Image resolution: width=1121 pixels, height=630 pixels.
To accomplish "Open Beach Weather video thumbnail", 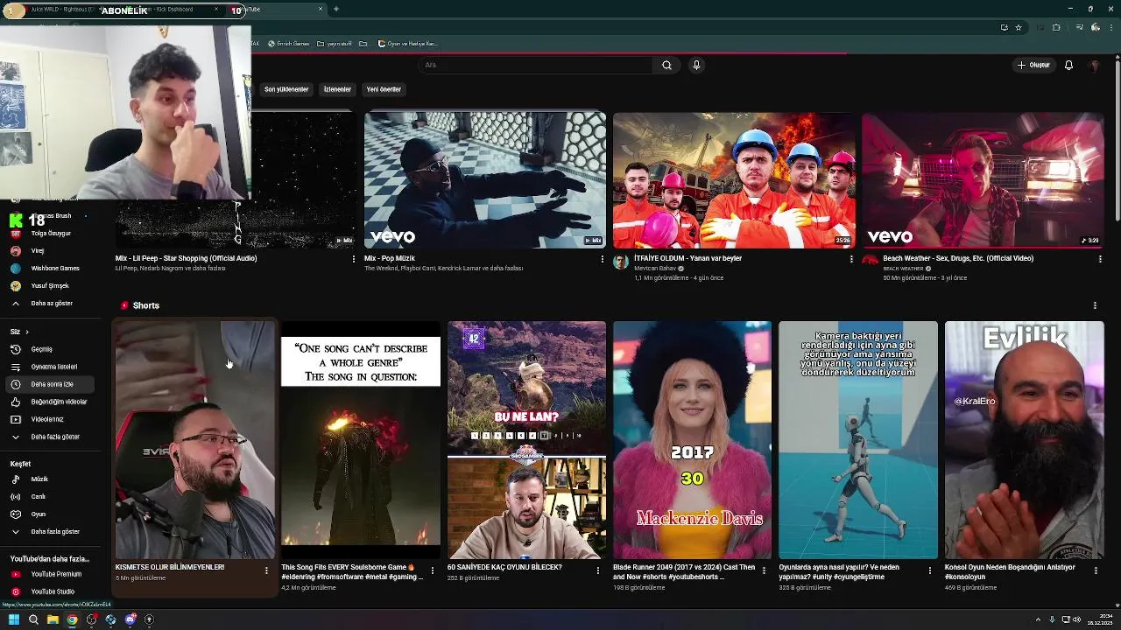I will [983, 180].
